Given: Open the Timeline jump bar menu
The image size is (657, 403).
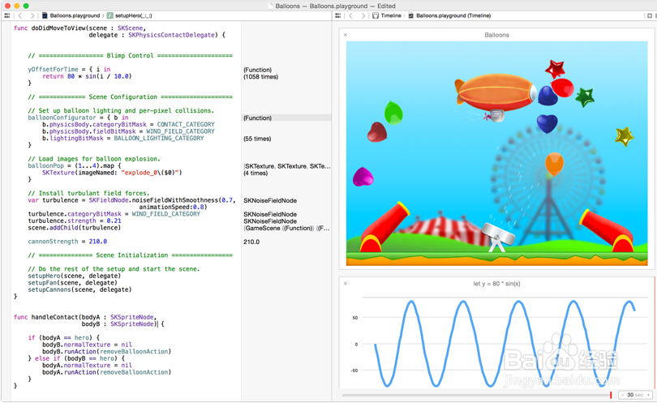Looking at the screenshot, I should pos(390,15).
